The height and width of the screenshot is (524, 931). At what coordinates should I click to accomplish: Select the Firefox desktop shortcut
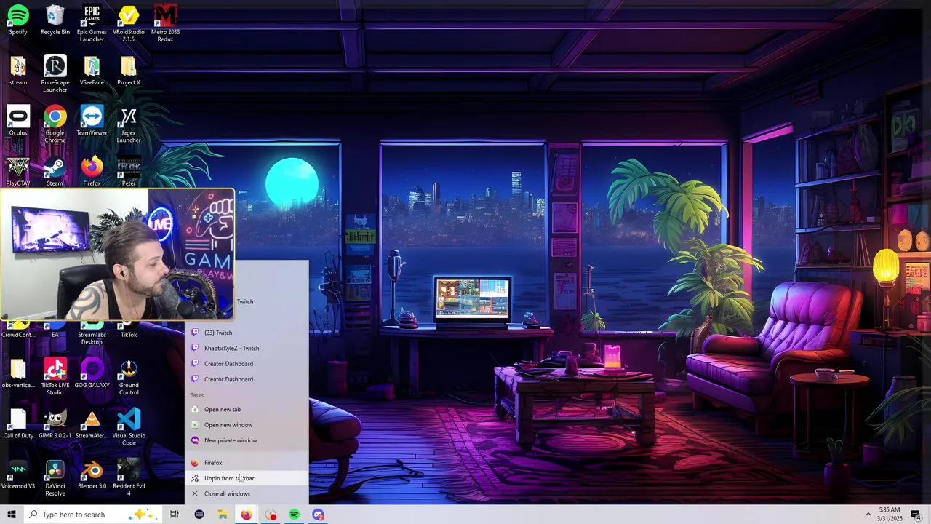pos(92,172)
